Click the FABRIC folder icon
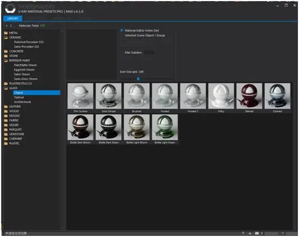 coord(6,121)
